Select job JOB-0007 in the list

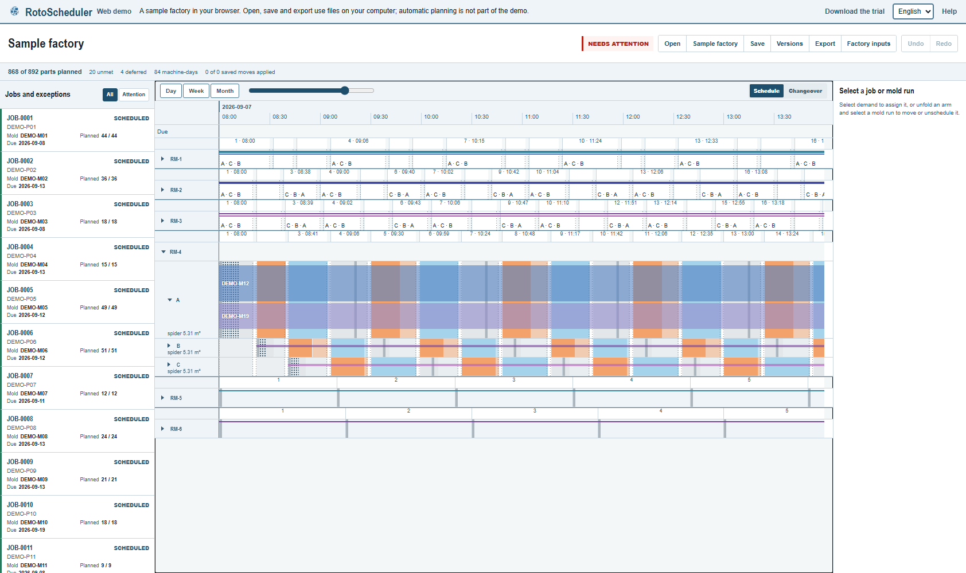77,388
